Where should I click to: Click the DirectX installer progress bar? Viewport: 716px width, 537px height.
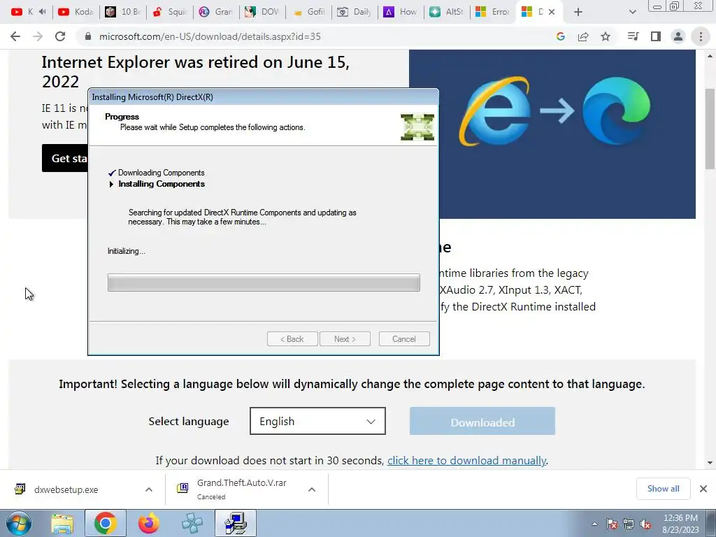click(x=264, y=282)
